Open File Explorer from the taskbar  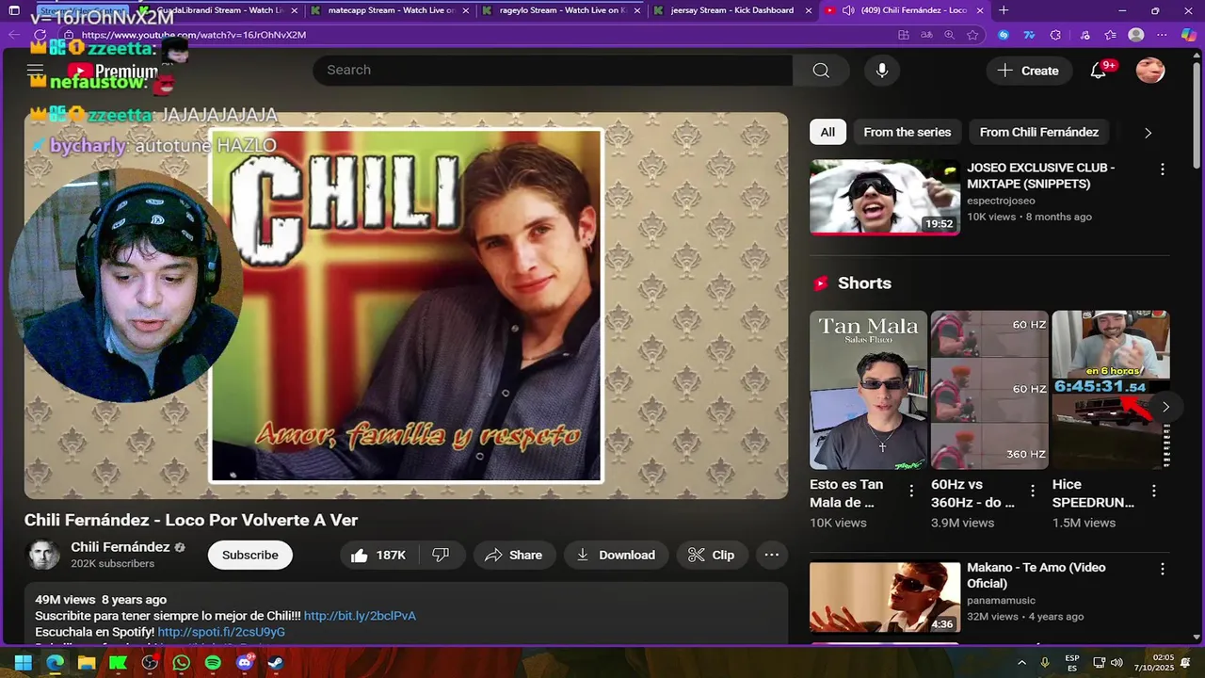click(x=87, y=663)
